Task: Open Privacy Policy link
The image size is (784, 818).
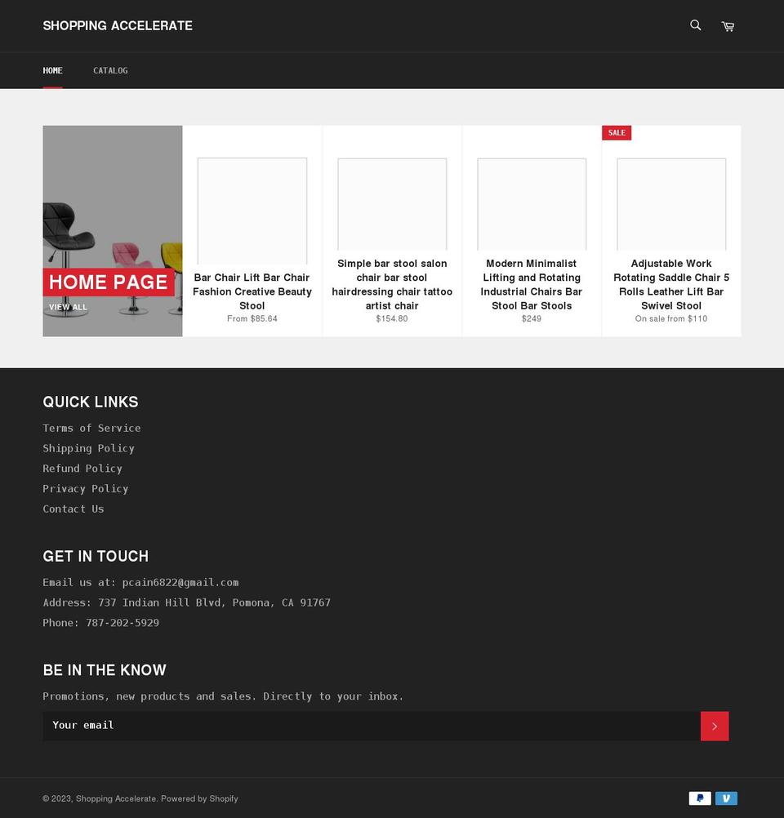Action: click(86, 488)
